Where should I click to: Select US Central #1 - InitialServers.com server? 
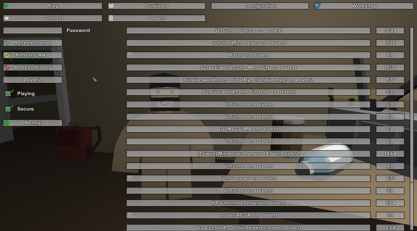248,228
